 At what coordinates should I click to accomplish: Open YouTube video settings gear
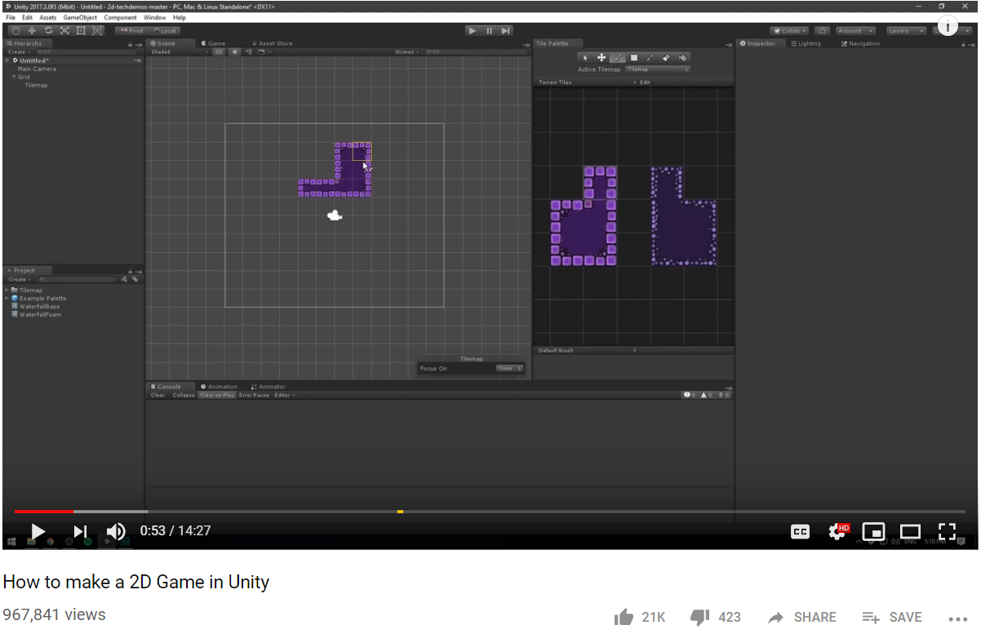pyautogui.click(x=838, y=531)
